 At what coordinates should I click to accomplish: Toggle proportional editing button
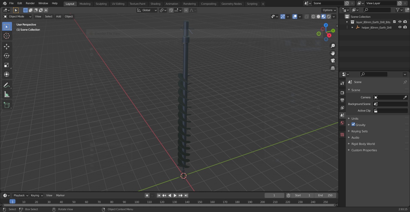click(186, 10)
